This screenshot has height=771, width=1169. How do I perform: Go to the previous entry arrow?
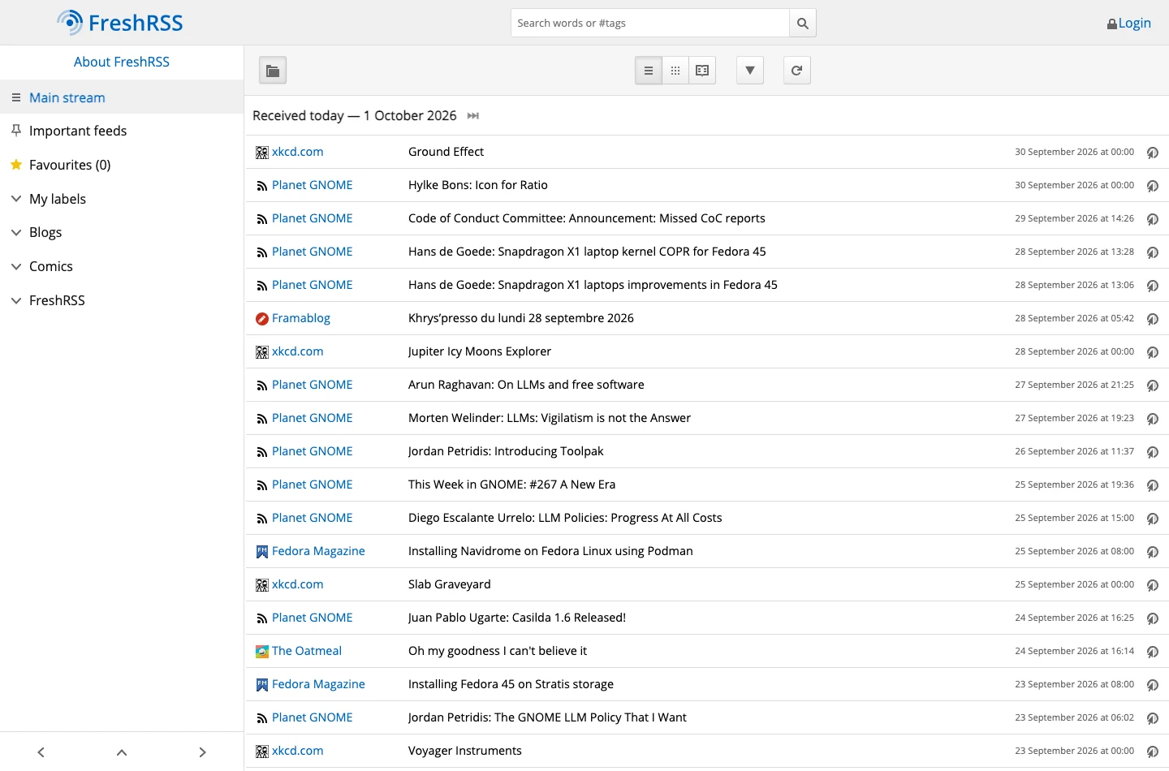[x=41, y=752]
